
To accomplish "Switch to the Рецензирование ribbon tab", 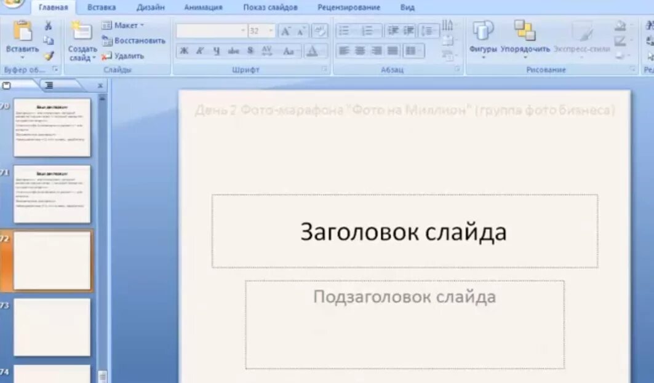I will coord(349,7).
